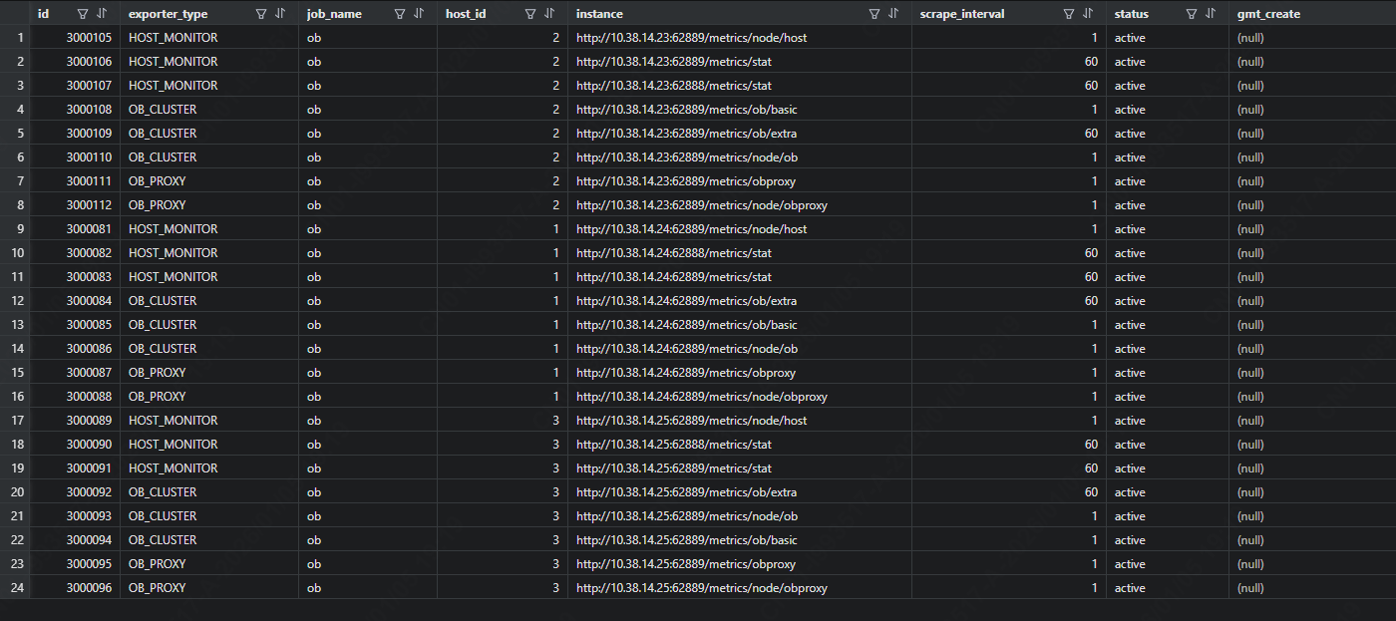This screenshot has height=621, width=1396.
Task: Click the filter icon in the id column
Action: point(83,14)
